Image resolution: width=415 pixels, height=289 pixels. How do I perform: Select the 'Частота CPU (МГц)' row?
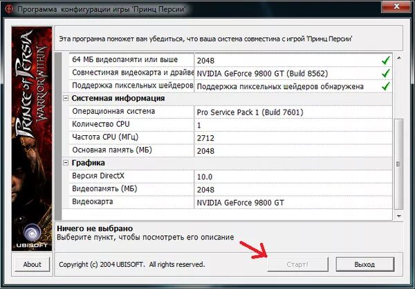click(x=230, y=138)
